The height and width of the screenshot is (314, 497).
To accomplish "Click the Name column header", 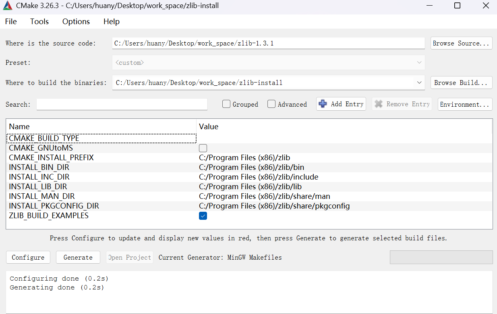I will coord(101,126).
